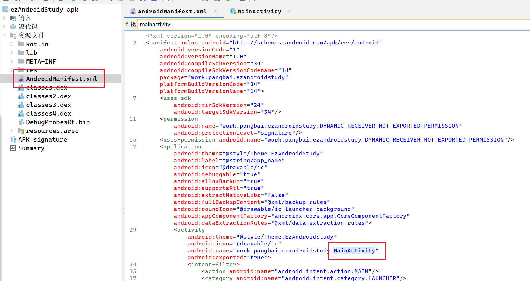This screenshot has width=530, height=281.
Task: Select AndroidManifest.xml in the file tree
Action: [61, 79]
